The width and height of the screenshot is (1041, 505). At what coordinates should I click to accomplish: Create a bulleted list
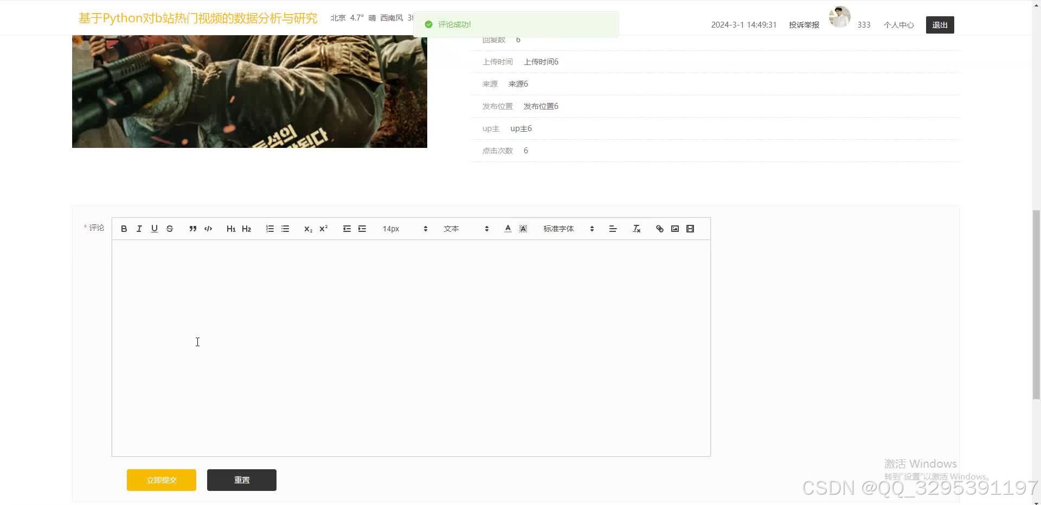[285, 229]
